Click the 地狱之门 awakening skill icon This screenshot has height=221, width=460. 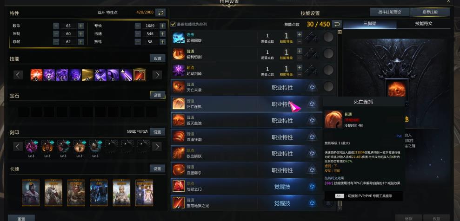click(x=178, y=187)
